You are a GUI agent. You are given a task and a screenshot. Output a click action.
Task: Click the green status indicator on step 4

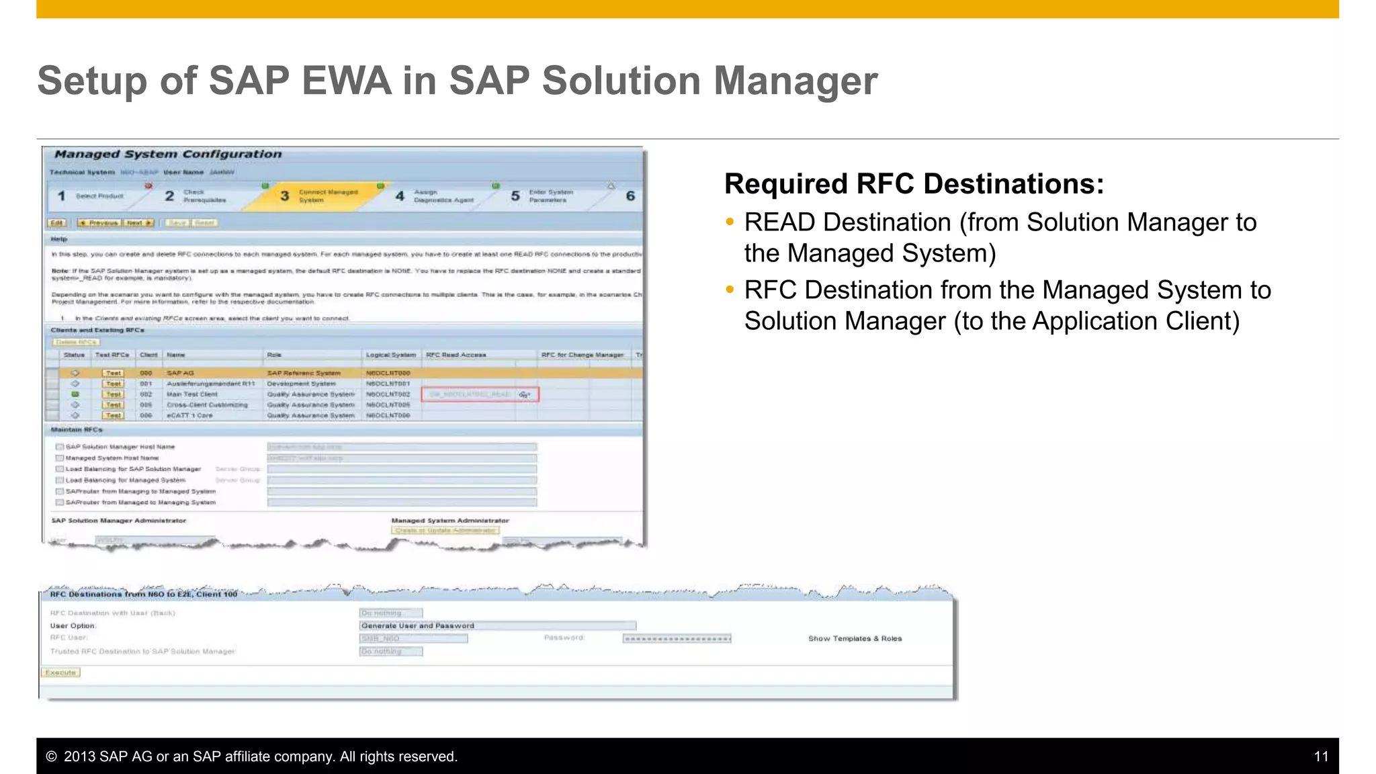(496, 186)
